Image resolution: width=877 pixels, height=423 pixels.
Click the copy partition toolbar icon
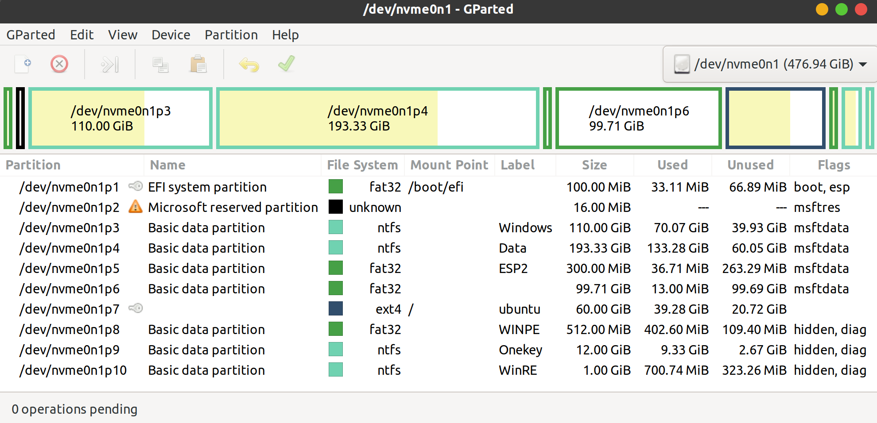point(160,65)
